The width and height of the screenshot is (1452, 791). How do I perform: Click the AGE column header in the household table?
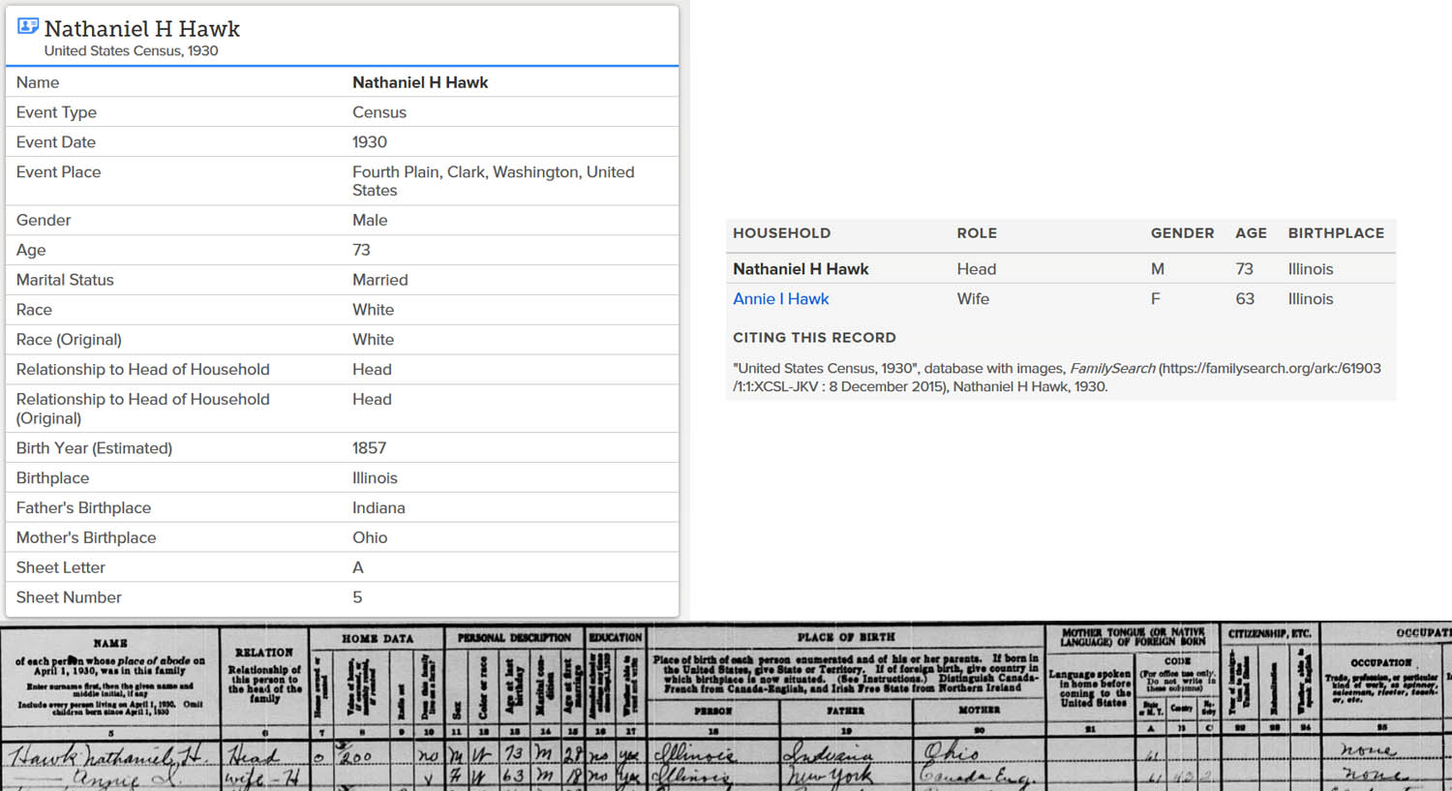point(1251,233)
